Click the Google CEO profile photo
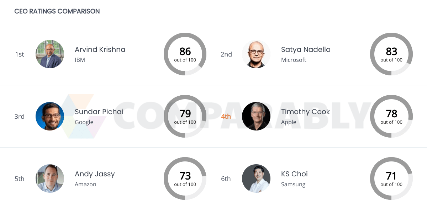 coord(50,116)
